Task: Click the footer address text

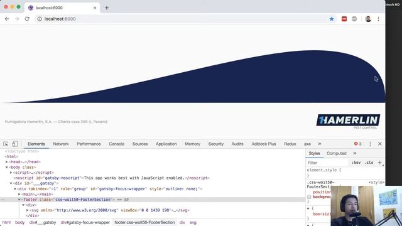Action: pos(56,122)
